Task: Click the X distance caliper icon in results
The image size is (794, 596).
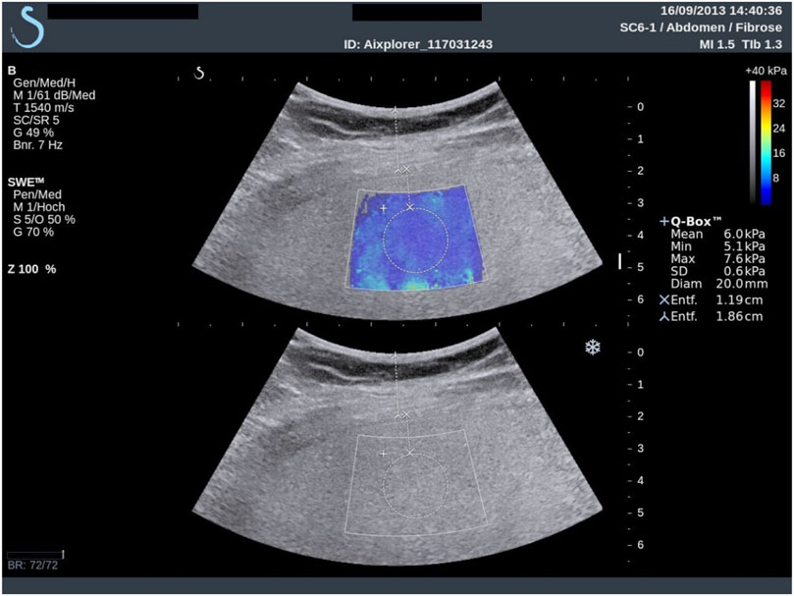Action: tap(663, 300)
